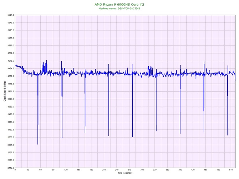239x179 pixels.
Task: Click the chart title AMD Ryzen 9 6900HS Core #2
Action: 119,4
